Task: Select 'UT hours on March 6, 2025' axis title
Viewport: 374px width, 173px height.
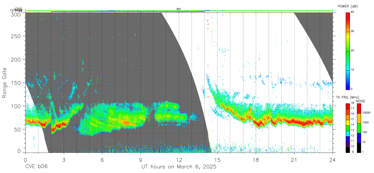Action: tap(179, 167)
